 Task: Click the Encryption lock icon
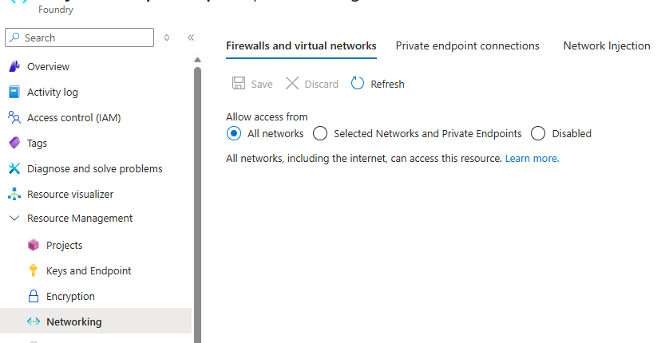(x=34, y=297)
